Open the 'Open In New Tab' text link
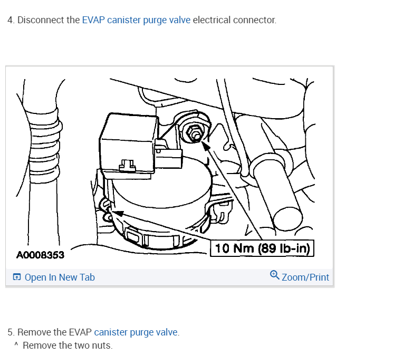The height and width of the screenshot is (355, 394). (x=60, y=277)
